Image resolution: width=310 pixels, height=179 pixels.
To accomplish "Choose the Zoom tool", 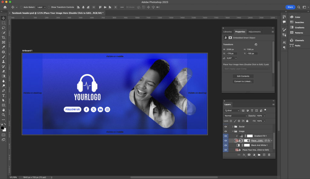I will 4,115.
